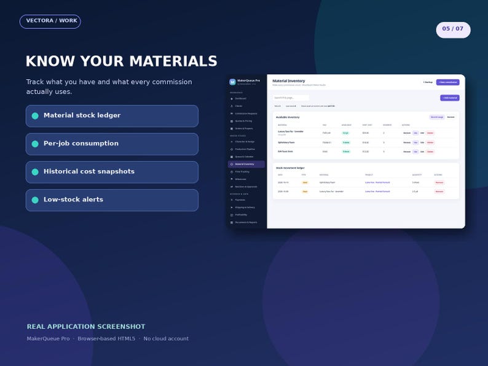Click the Profitability sidebar icon

click(232, 215)
